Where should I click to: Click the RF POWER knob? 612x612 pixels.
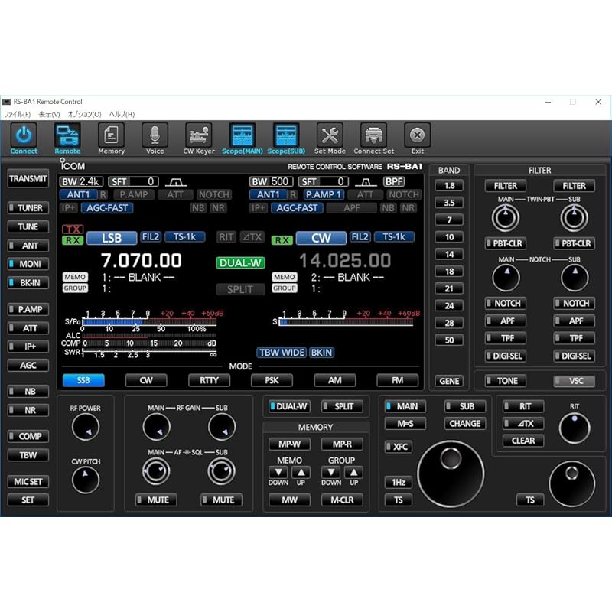coord(86,427)
